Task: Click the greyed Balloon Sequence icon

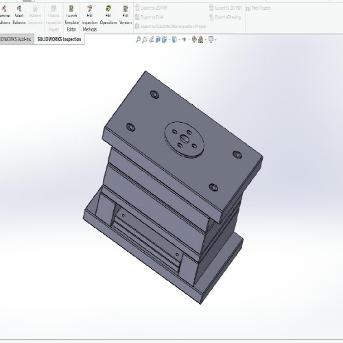Action: 35,9
